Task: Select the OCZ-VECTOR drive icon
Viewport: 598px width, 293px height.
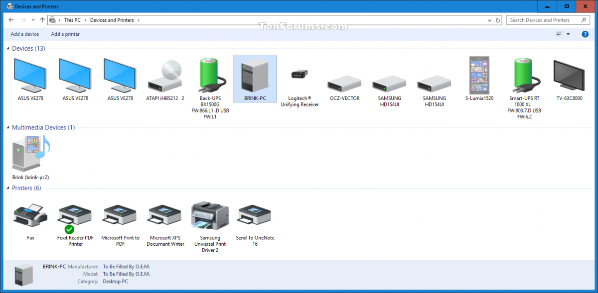Action: [344, 82]
